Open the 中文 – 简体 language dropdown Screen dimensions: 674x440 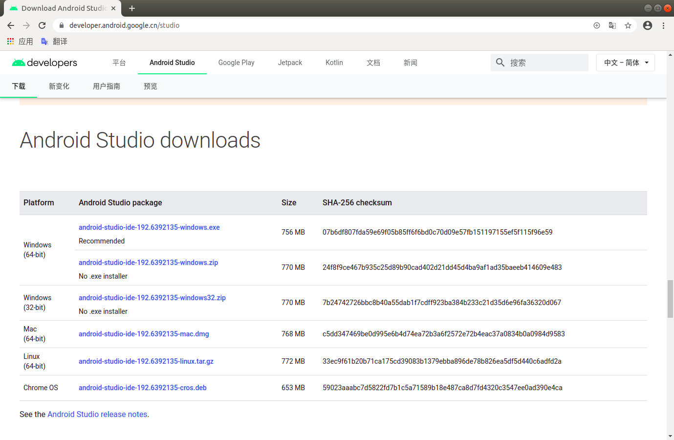pos(625,63)
